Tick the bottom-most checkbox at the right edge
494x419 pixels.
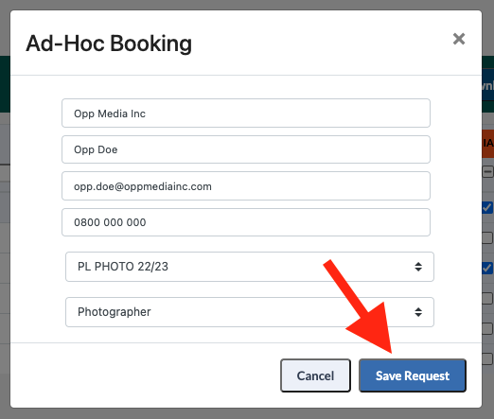pos(487,358)
